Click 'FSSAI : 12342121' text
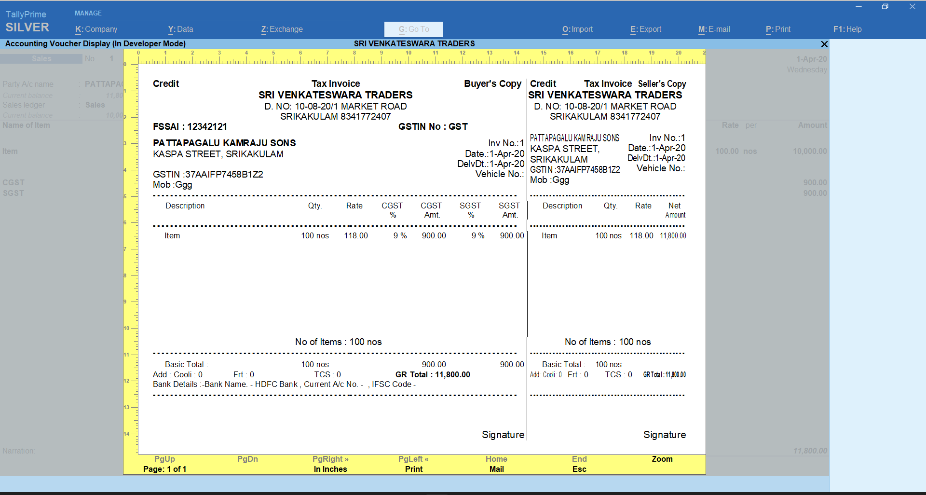Screen dimensions: 926x495 pos(190,126)
